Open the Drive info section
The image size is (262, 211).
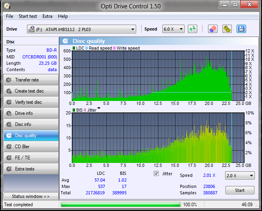click(31, 113)
